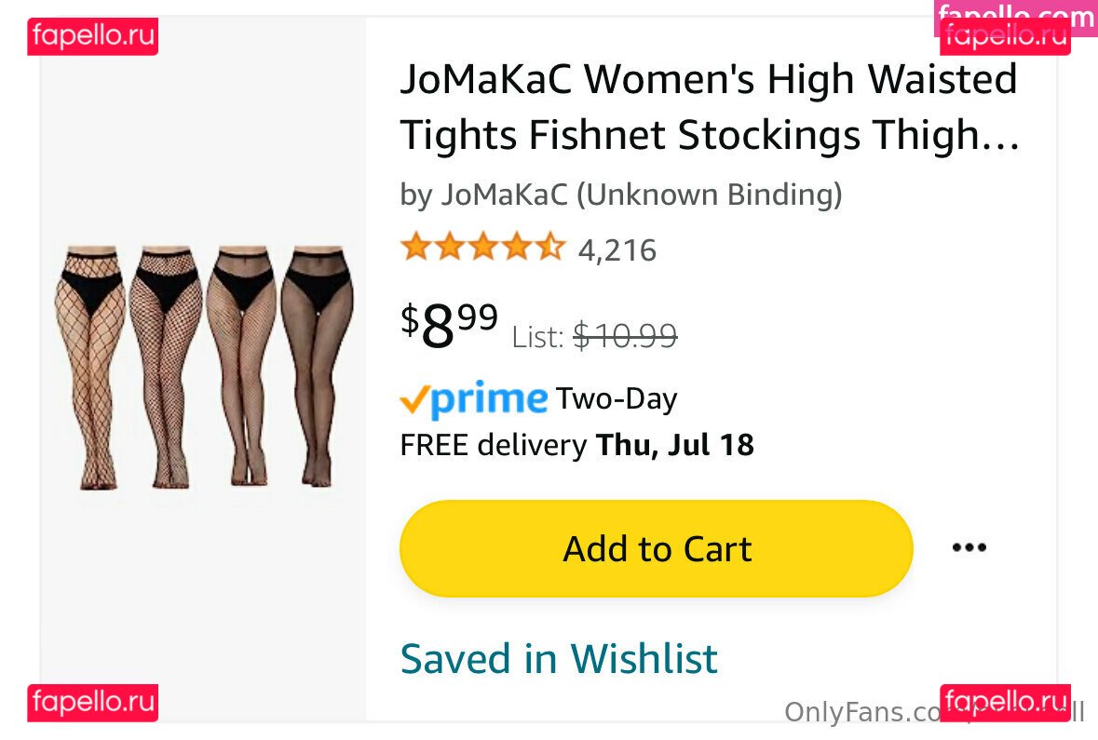Click the FREE delivery Thu, Jul 18 text
This screenshot has width=1098, height=740.
[576, 445]
